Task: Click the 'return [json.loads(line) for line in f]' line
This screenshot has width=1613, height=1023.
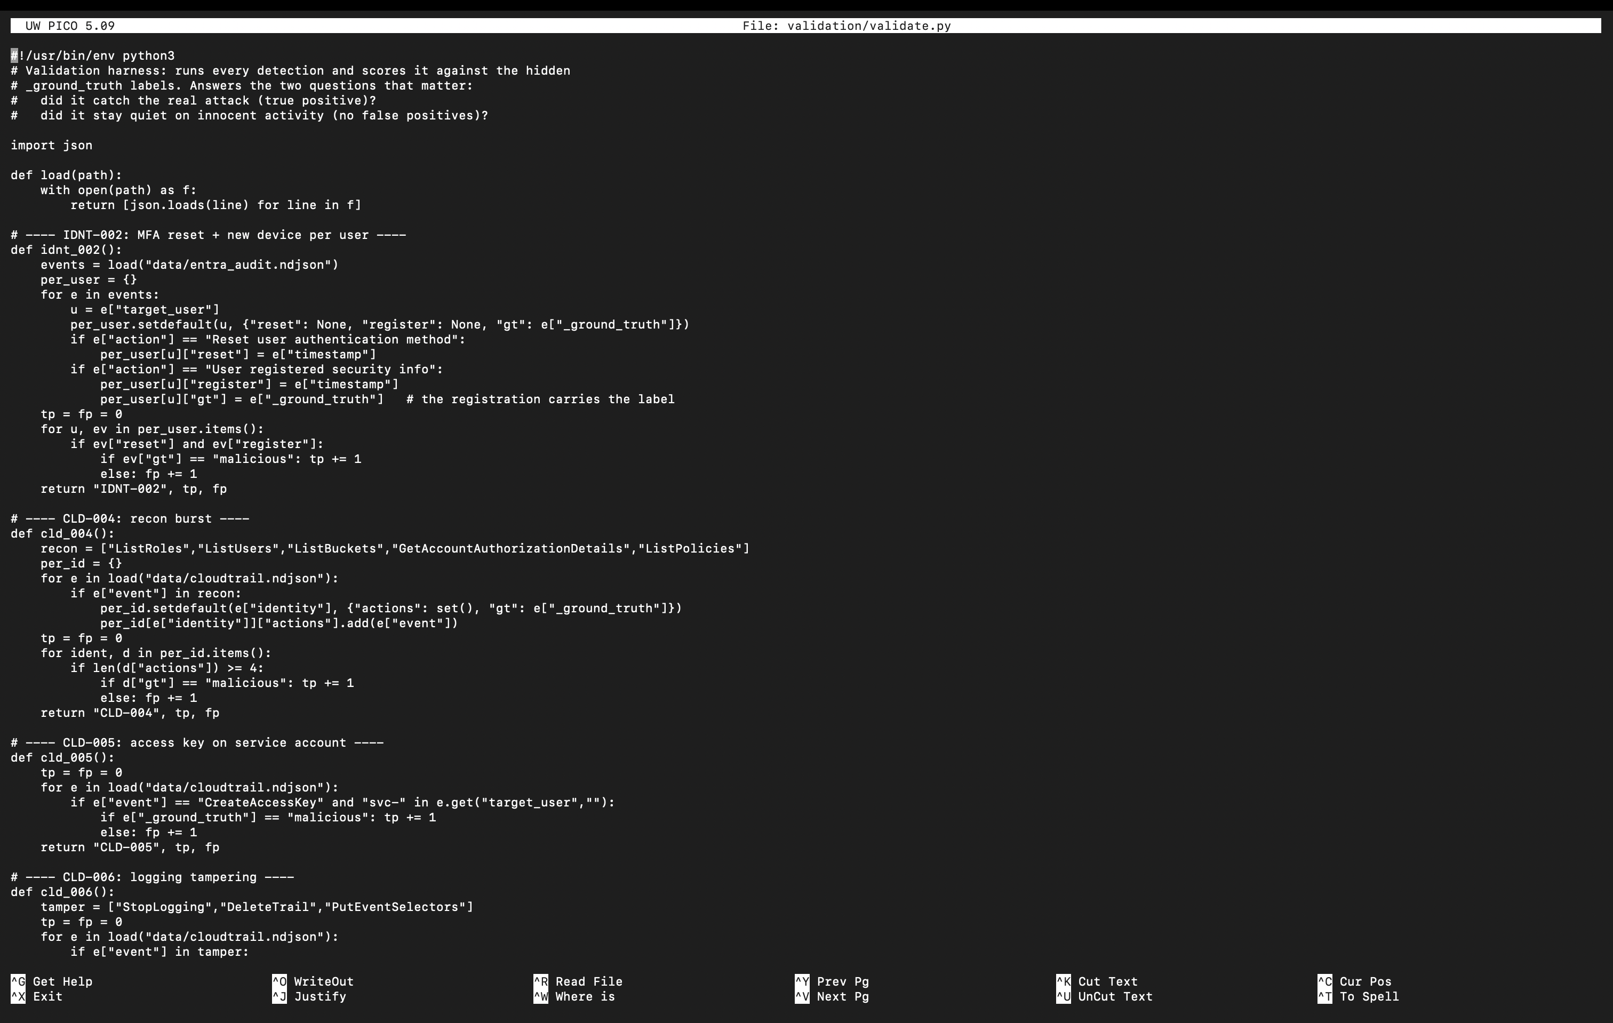Action: coord(215,205)
